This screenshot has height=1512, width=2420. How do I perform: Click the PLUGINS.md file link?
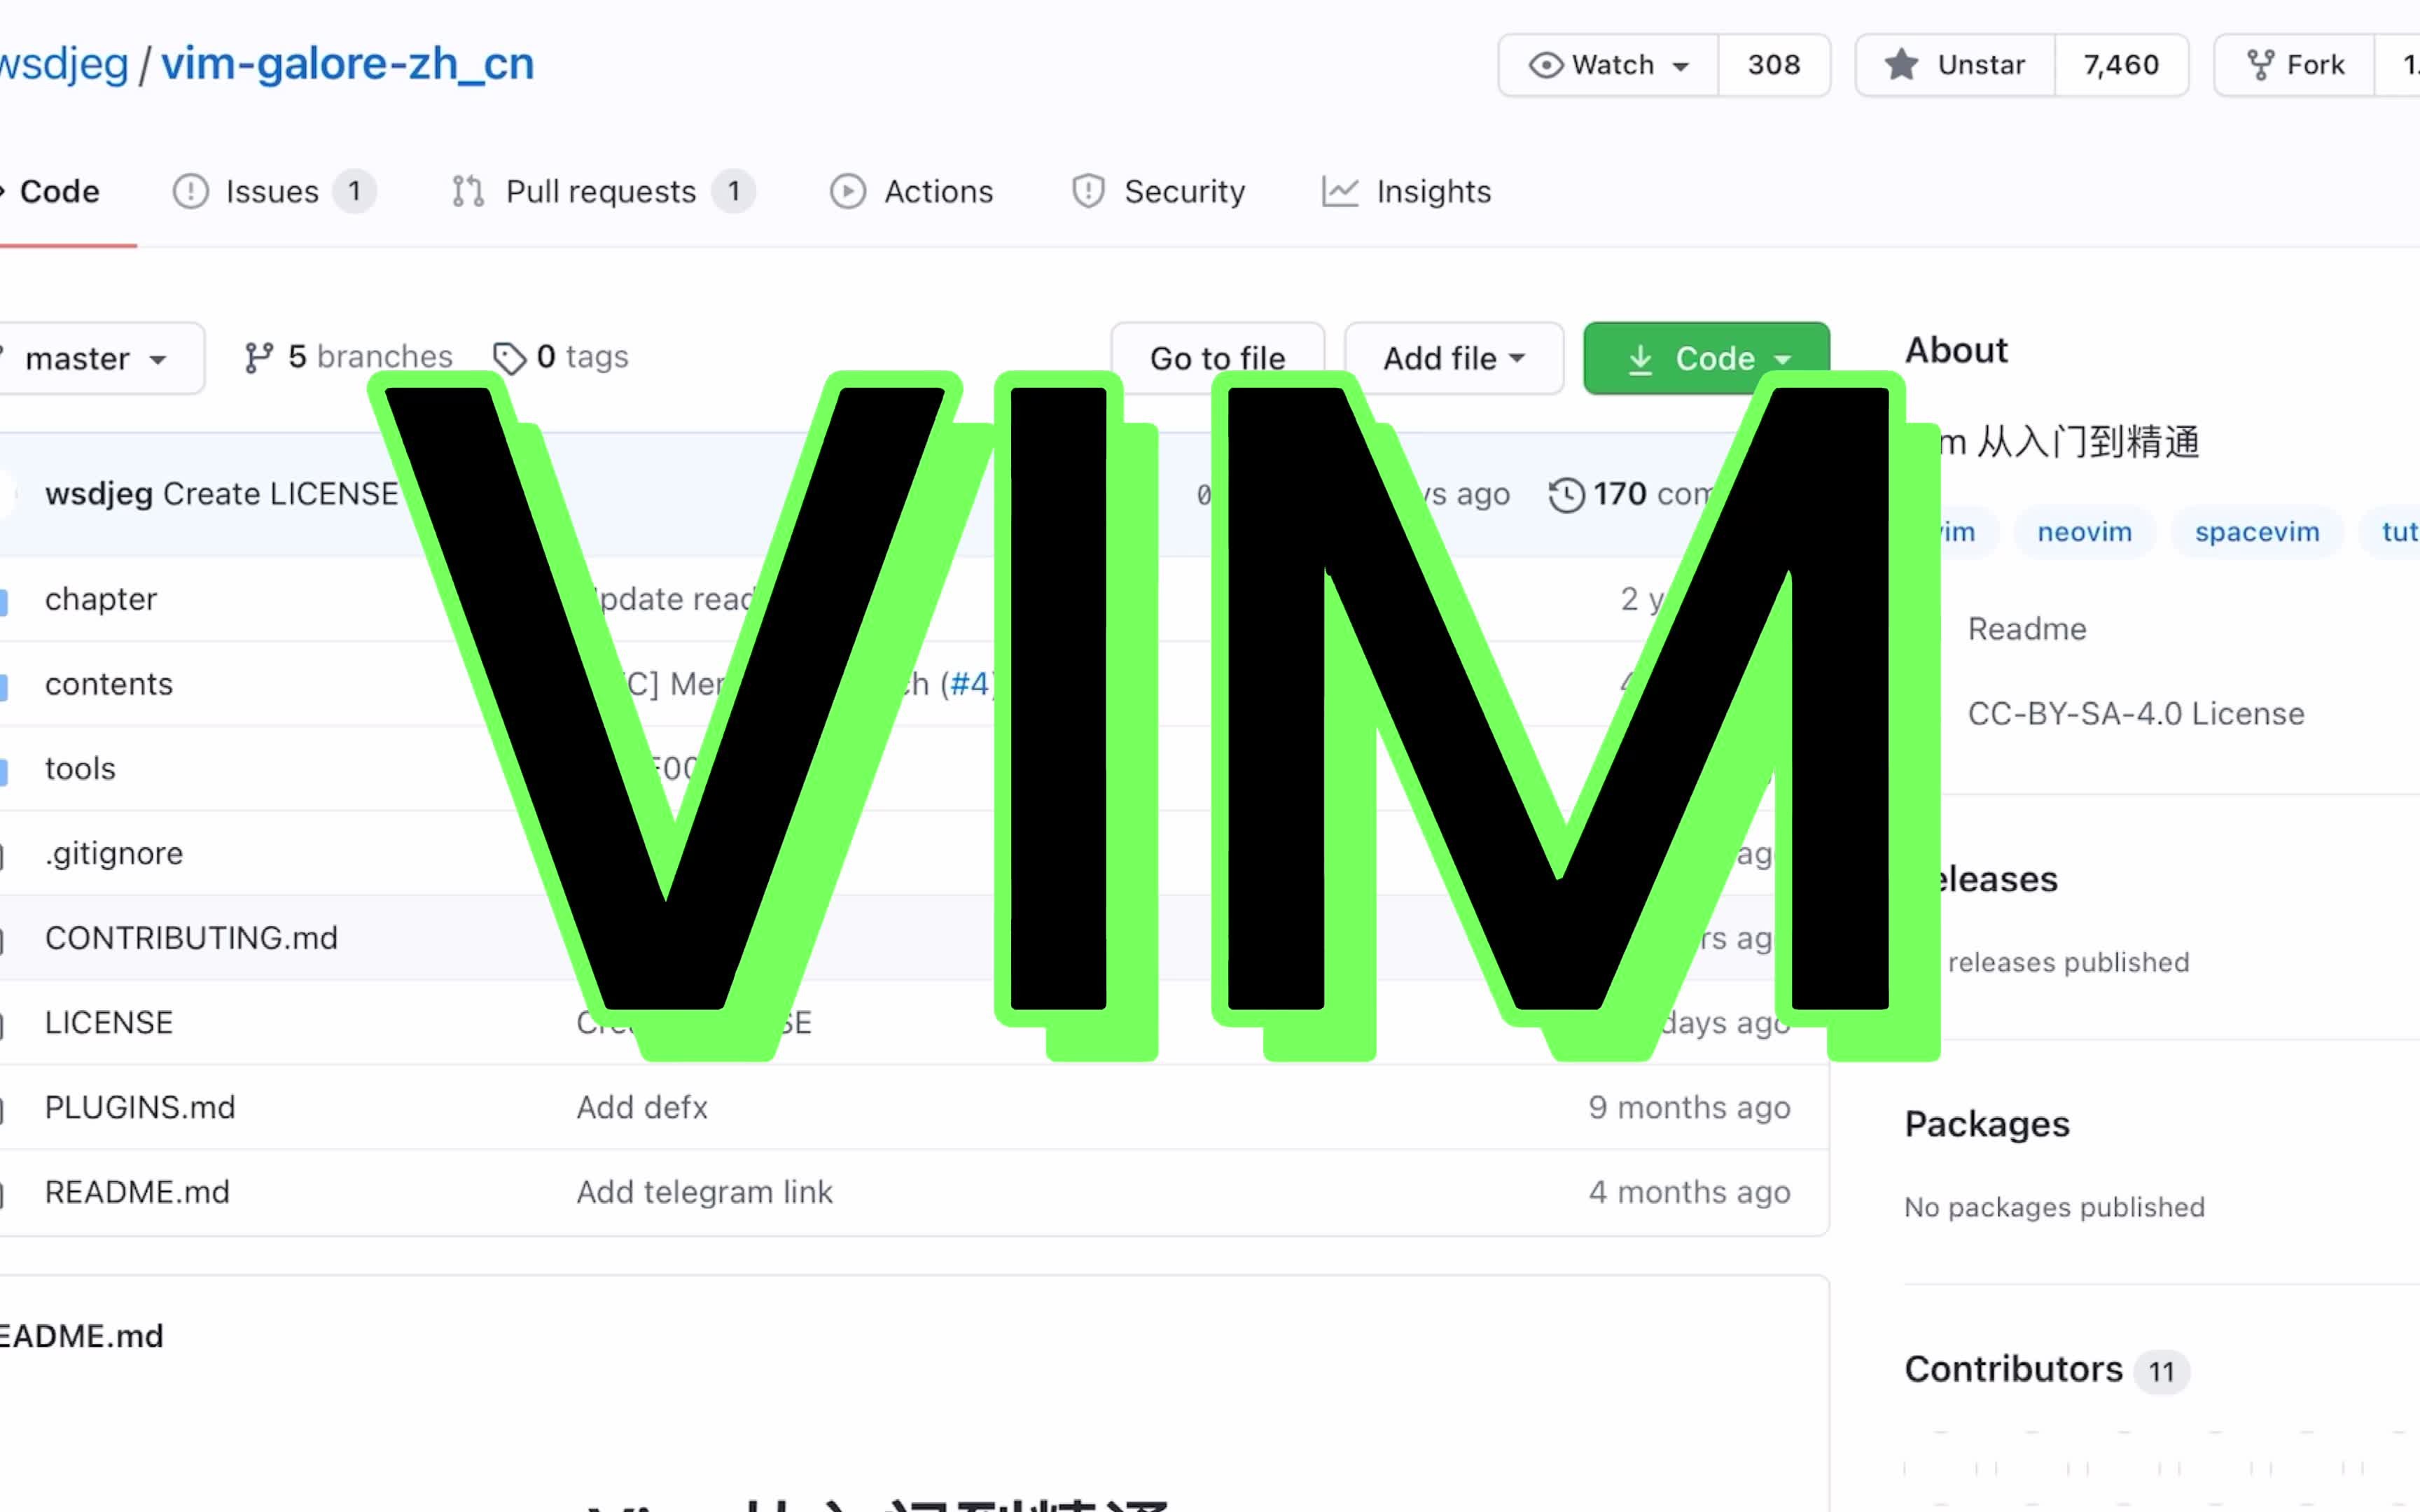139,1106
